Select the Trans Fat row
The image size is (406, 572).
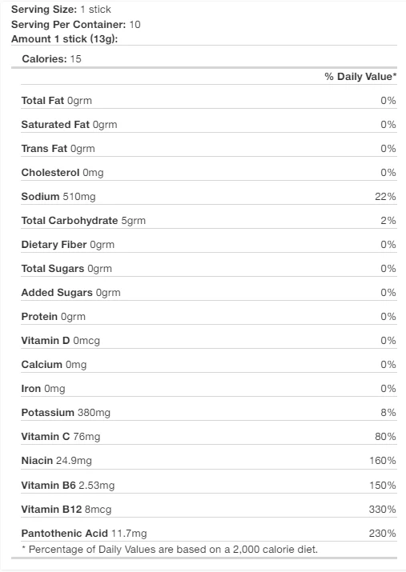(x=209, y=149)
